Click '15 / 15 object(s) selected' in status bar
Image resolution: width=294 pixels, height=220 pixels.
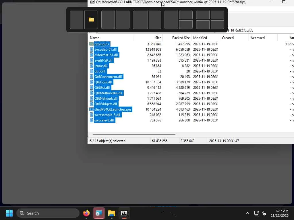click(x=107, y=141)
